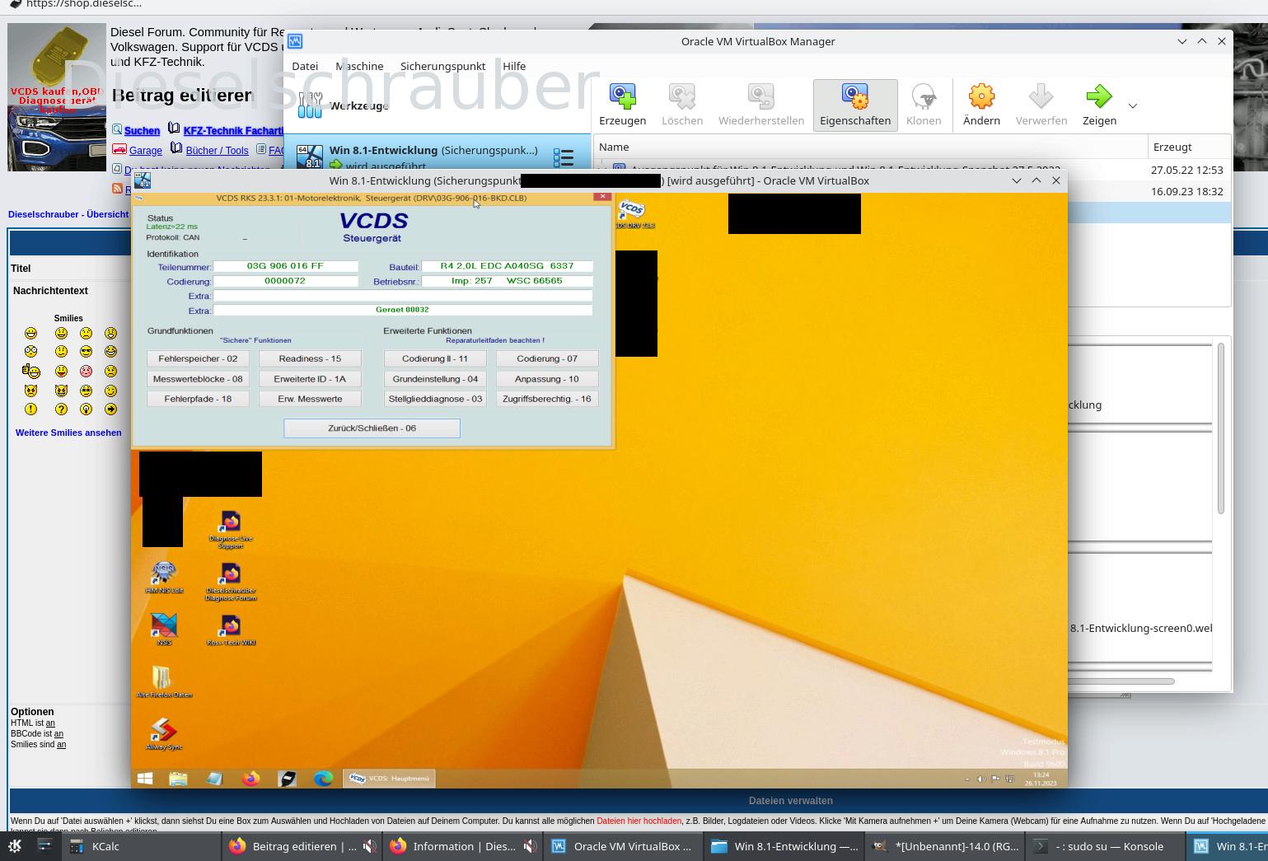Screen dimensions: 1268x861
Task: Click Codierung - 07 button
Action: tap(547, 358)
